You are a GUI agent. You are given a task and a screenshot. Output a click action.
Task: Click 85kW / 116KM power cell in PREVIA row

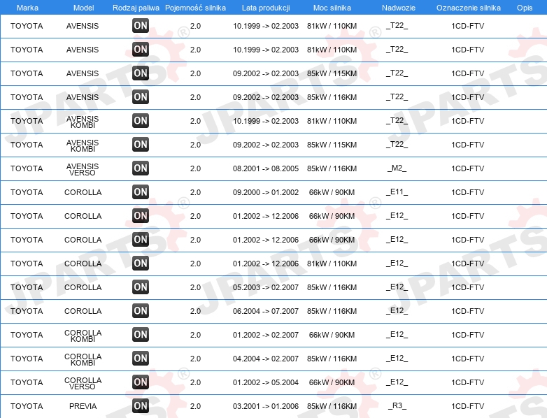332,406
